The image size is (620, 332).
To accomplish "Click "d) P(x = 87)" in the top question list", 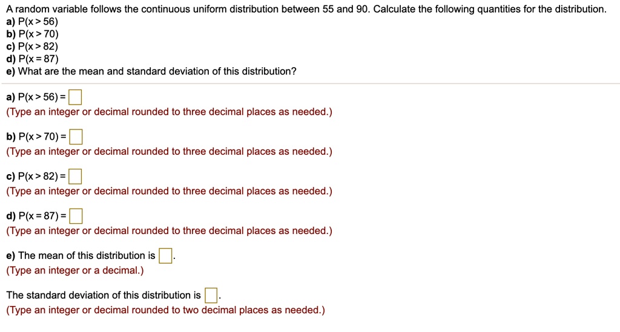I will (x=32, y=59).
